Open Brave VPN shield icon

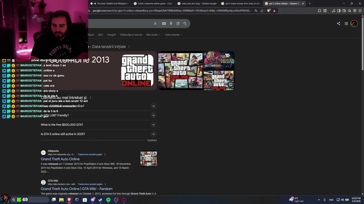pyautogui.click(x=355, y=11)
